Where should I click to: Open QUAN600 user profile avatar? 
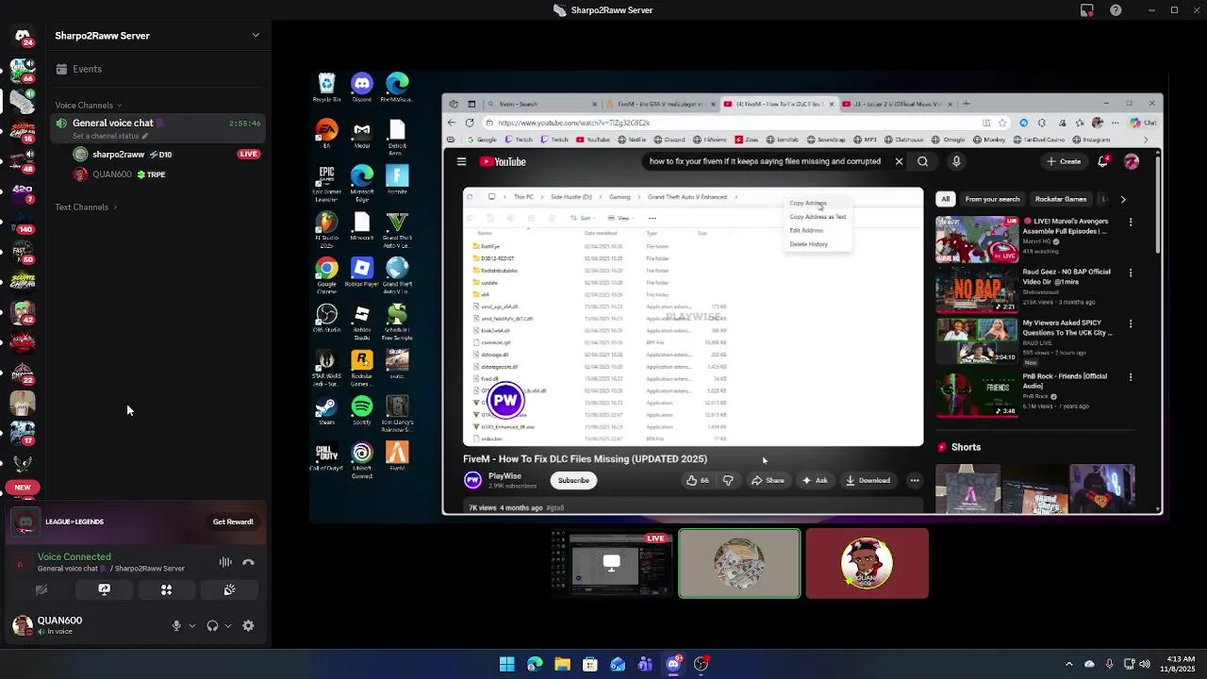[x=23, y=625]
